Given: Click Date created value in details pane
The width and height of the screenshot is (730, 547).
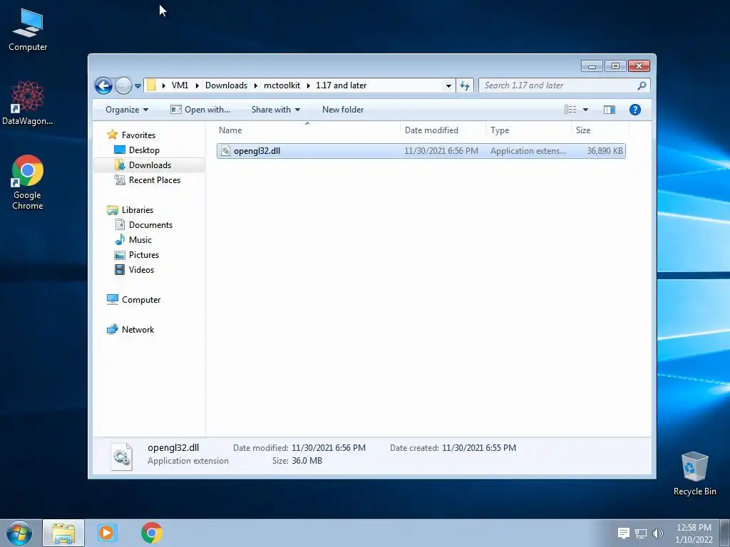Looking at the screenshot, I should point(478,448).
